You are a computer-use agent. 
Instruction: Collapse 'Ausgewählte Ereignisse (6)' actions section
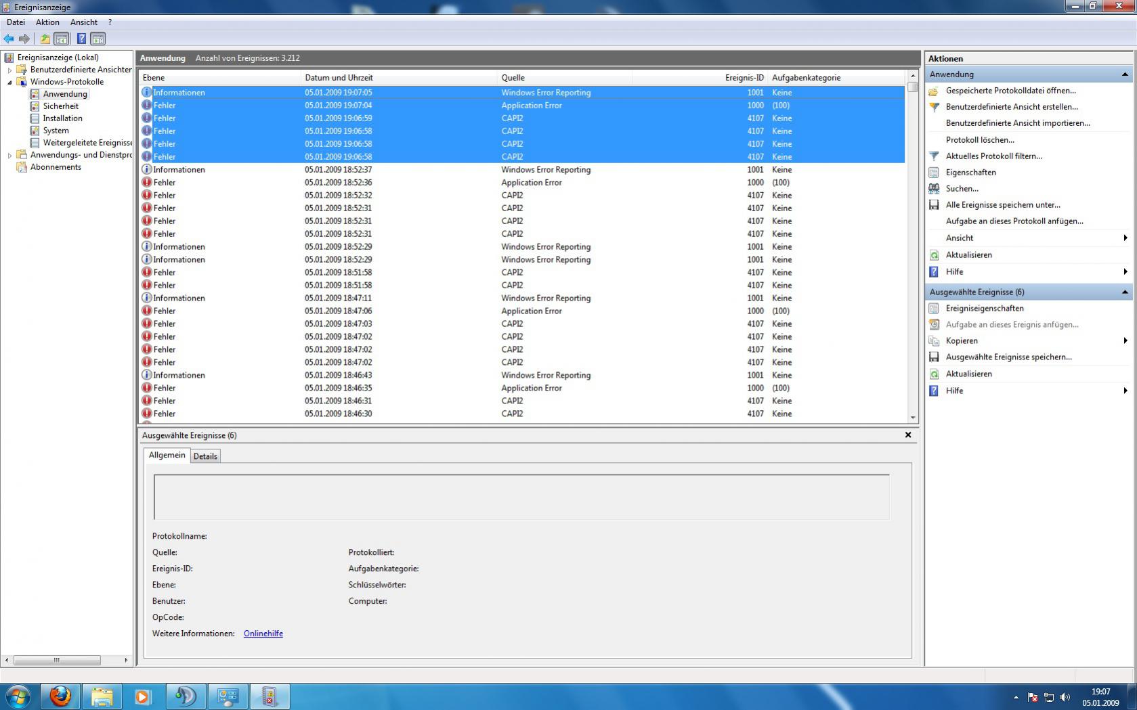[x=1125, y=292]
